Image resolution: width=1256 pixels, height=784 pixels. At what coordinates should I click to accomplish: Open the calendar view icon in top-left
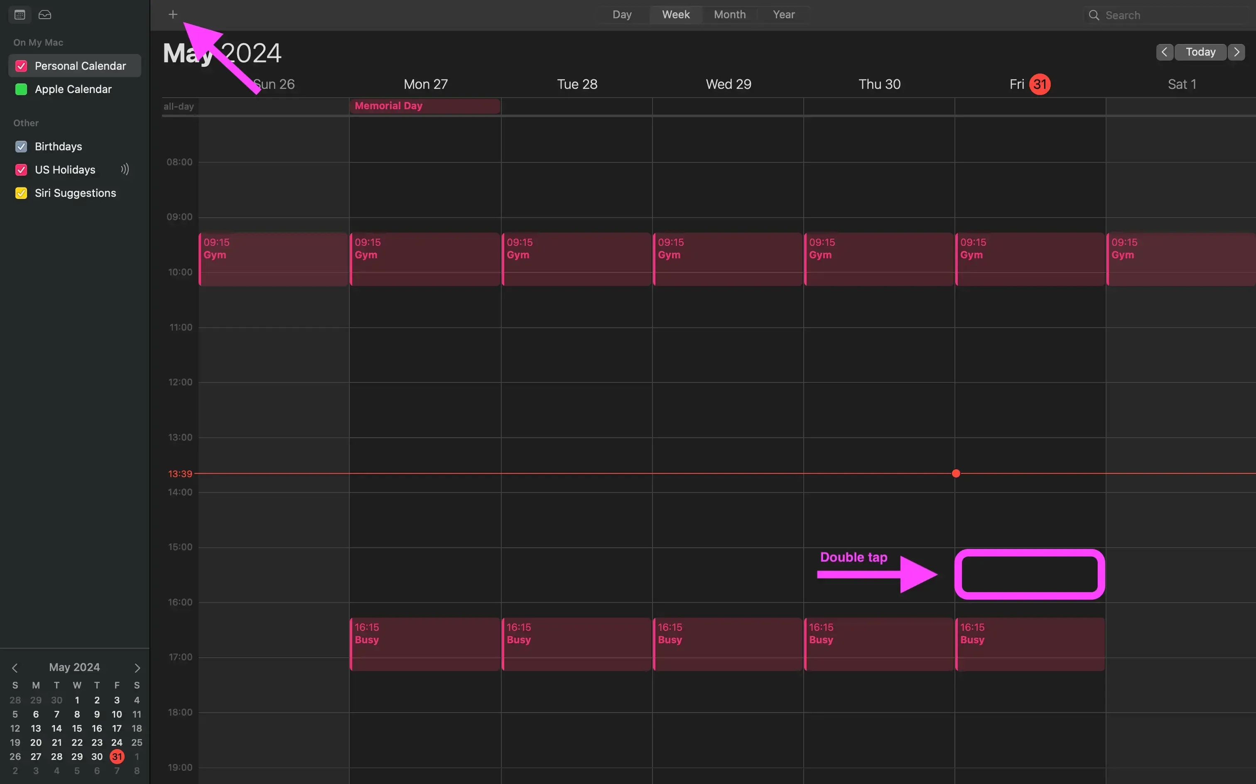19,15
